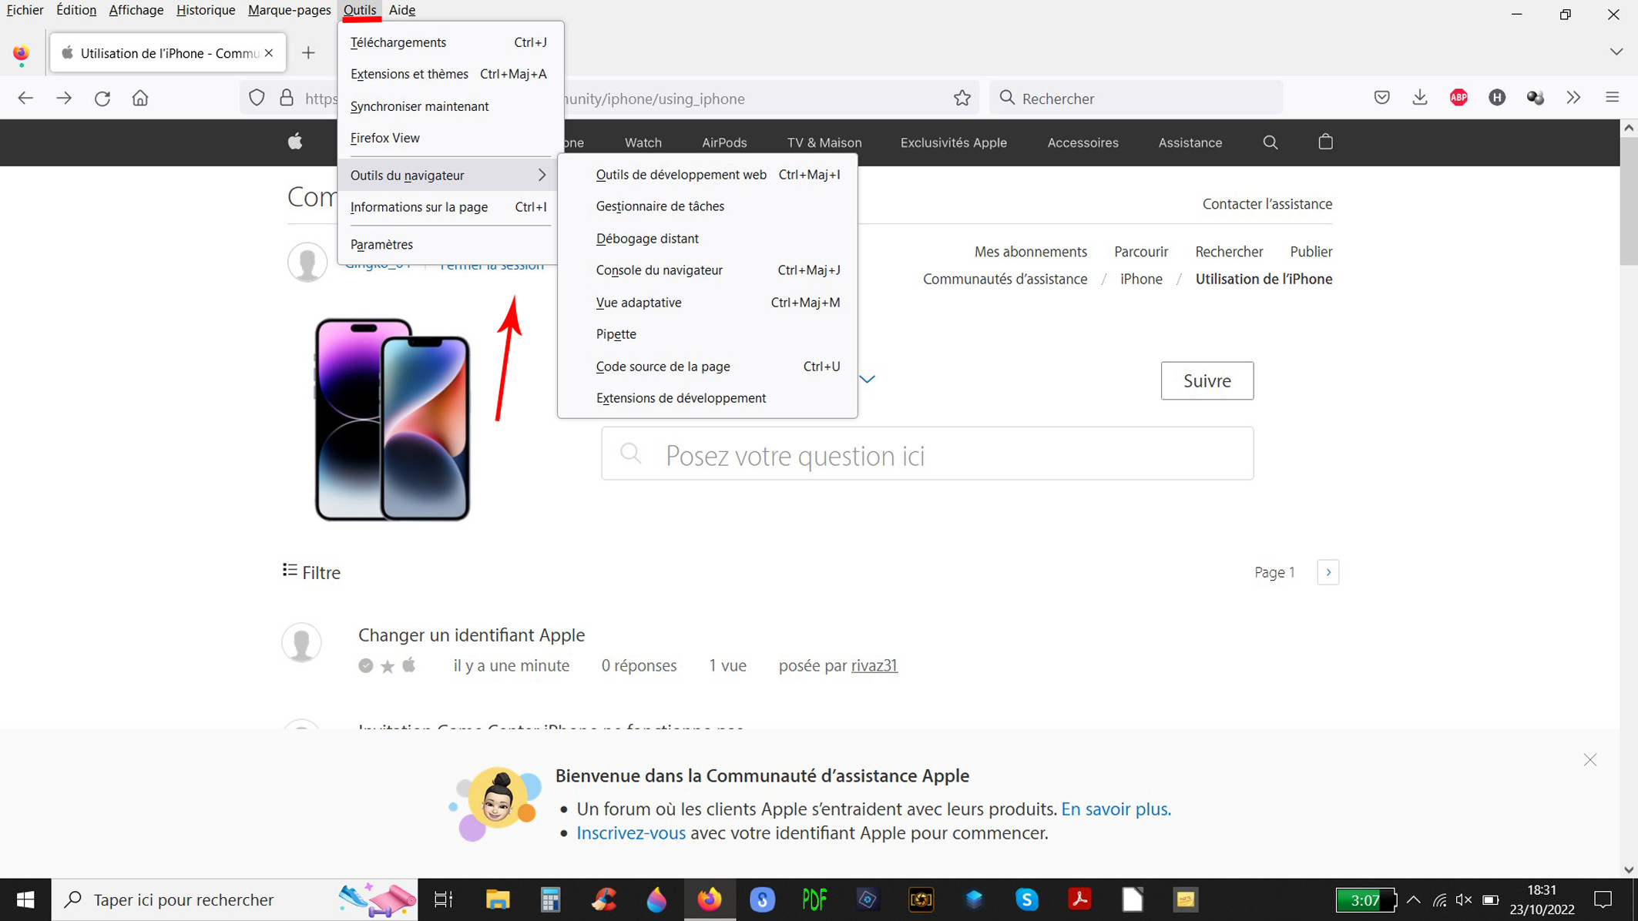Image resolution: width=1638 pixels, height=921 pixels.
Task: Select Console du navigateur menu entry
Action: coord(659,270)
